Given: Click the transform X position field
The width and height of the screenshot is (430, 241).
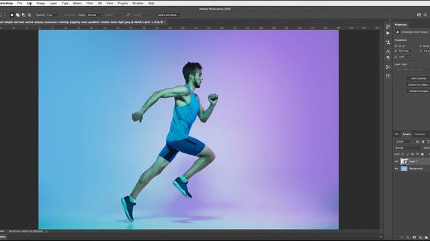Looking at the screenshot, I should coord(404,51).
